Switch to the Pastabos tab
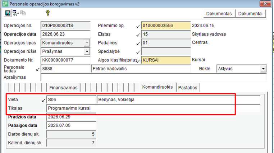The height and width of the screenshot is (153, 274). coord(188,88)
